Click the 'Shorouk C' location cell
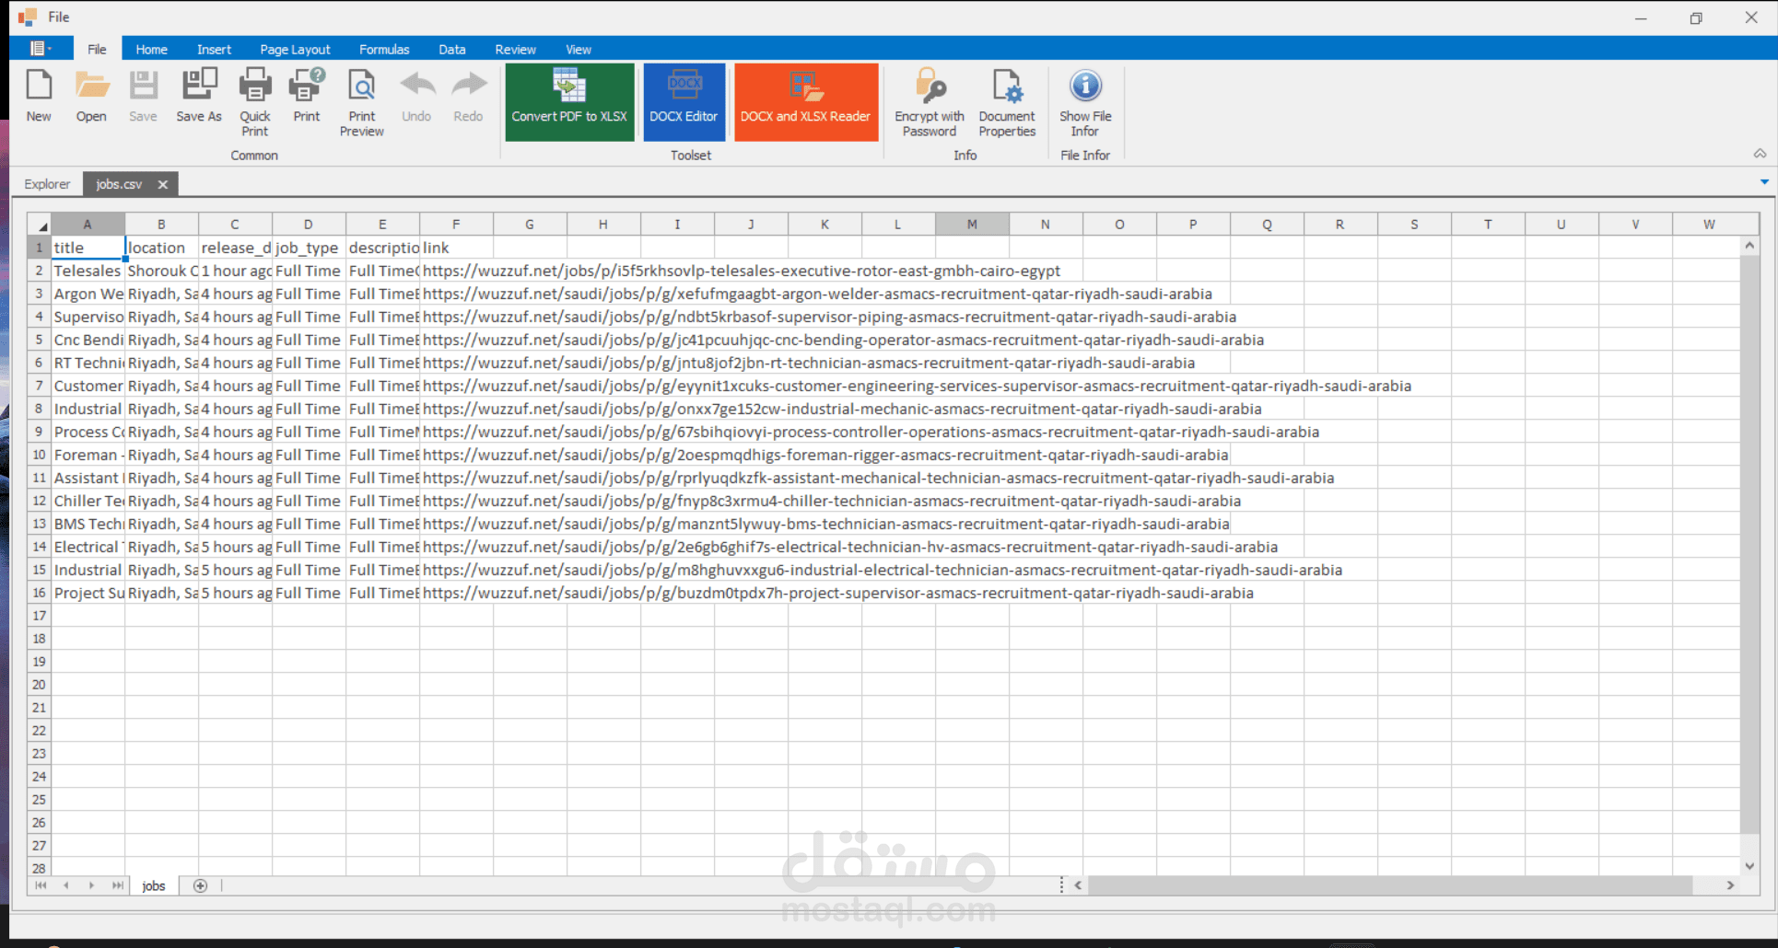This screenshot has width=1778, height=948. (x=161, y=271)
